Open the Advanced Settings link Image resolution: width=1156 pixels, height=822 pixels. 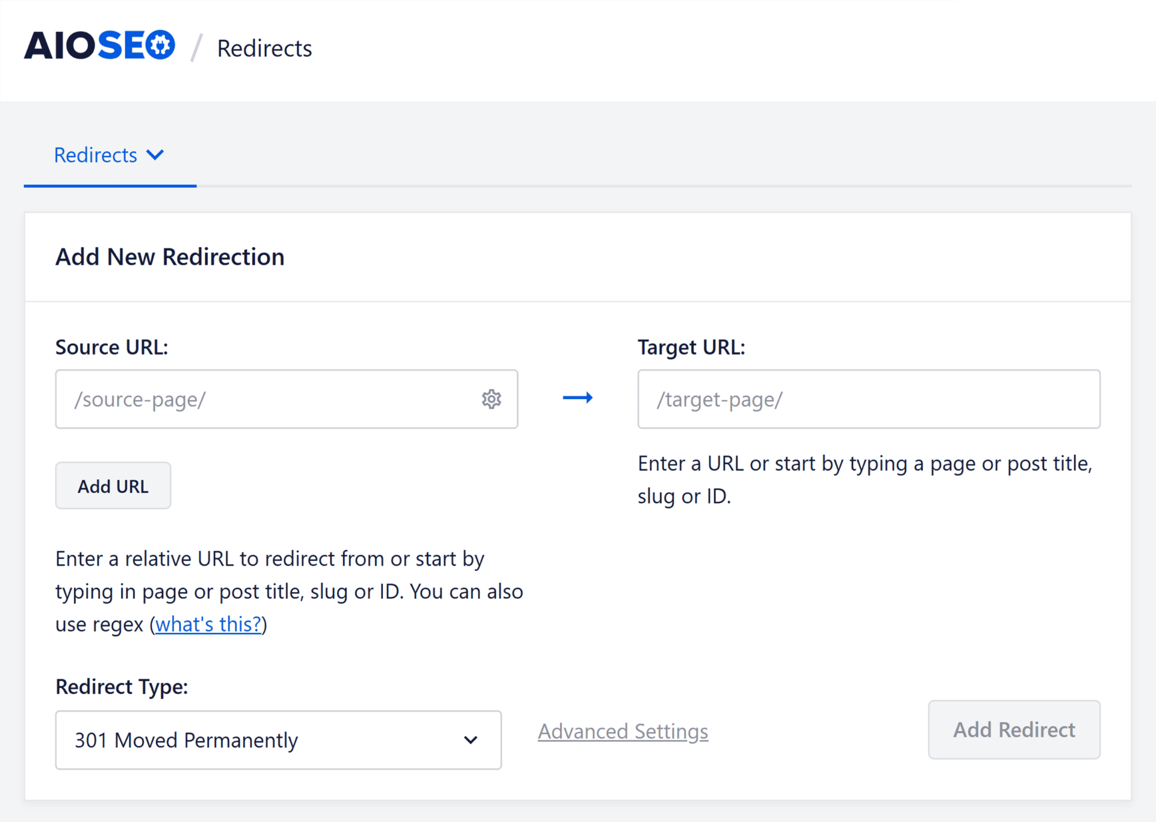point(623,731)
